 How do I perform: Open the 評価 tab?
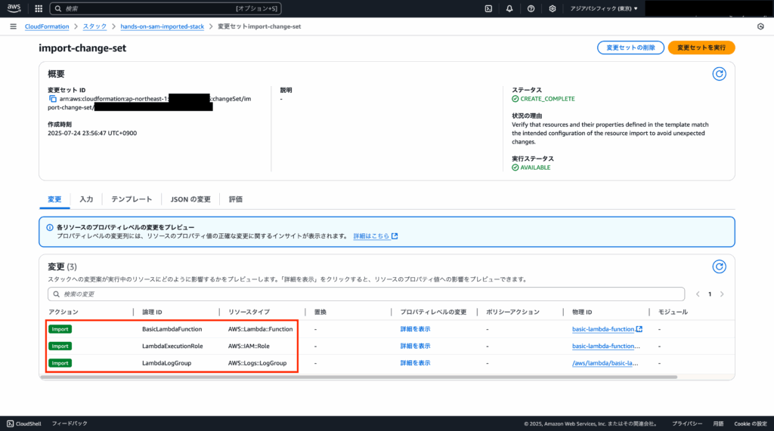(236, 199)
